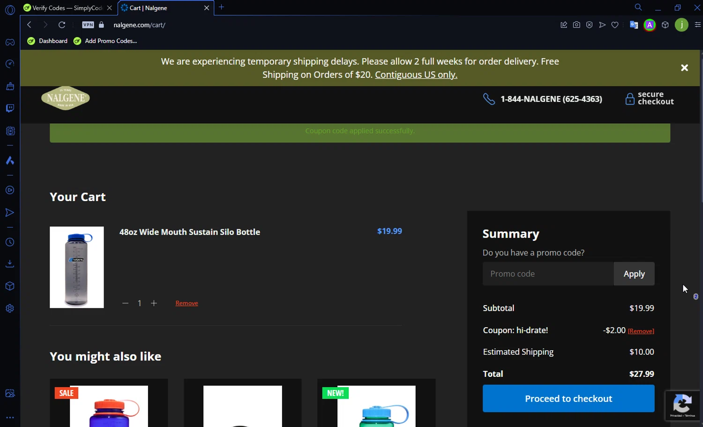Reload the Nalgene cart page
This screenshot has width=703, height=427.
(x=62, y=25)
